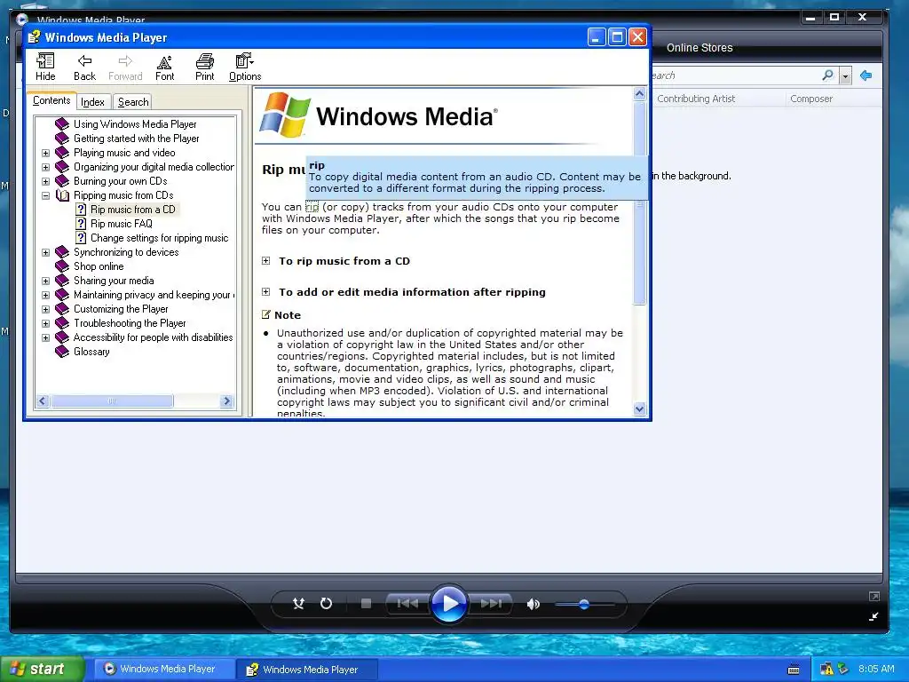Sort by Composer column header

[811, 99]
